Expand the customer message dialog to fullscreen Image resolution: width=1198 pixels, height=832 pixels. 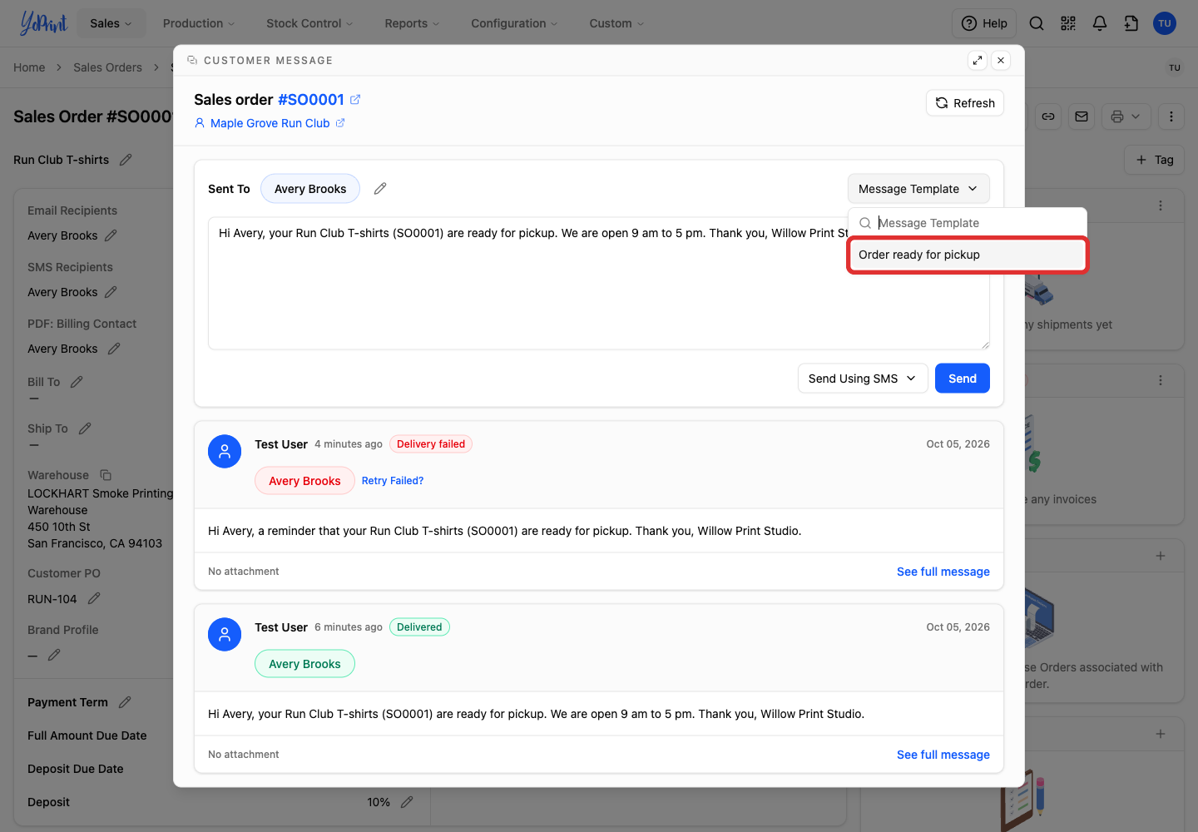coord(978,60)
